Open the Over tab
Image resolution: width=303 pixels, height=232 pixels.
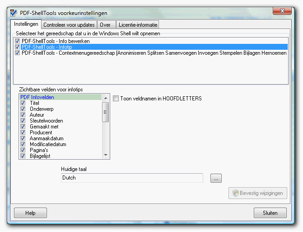(106, 25)
